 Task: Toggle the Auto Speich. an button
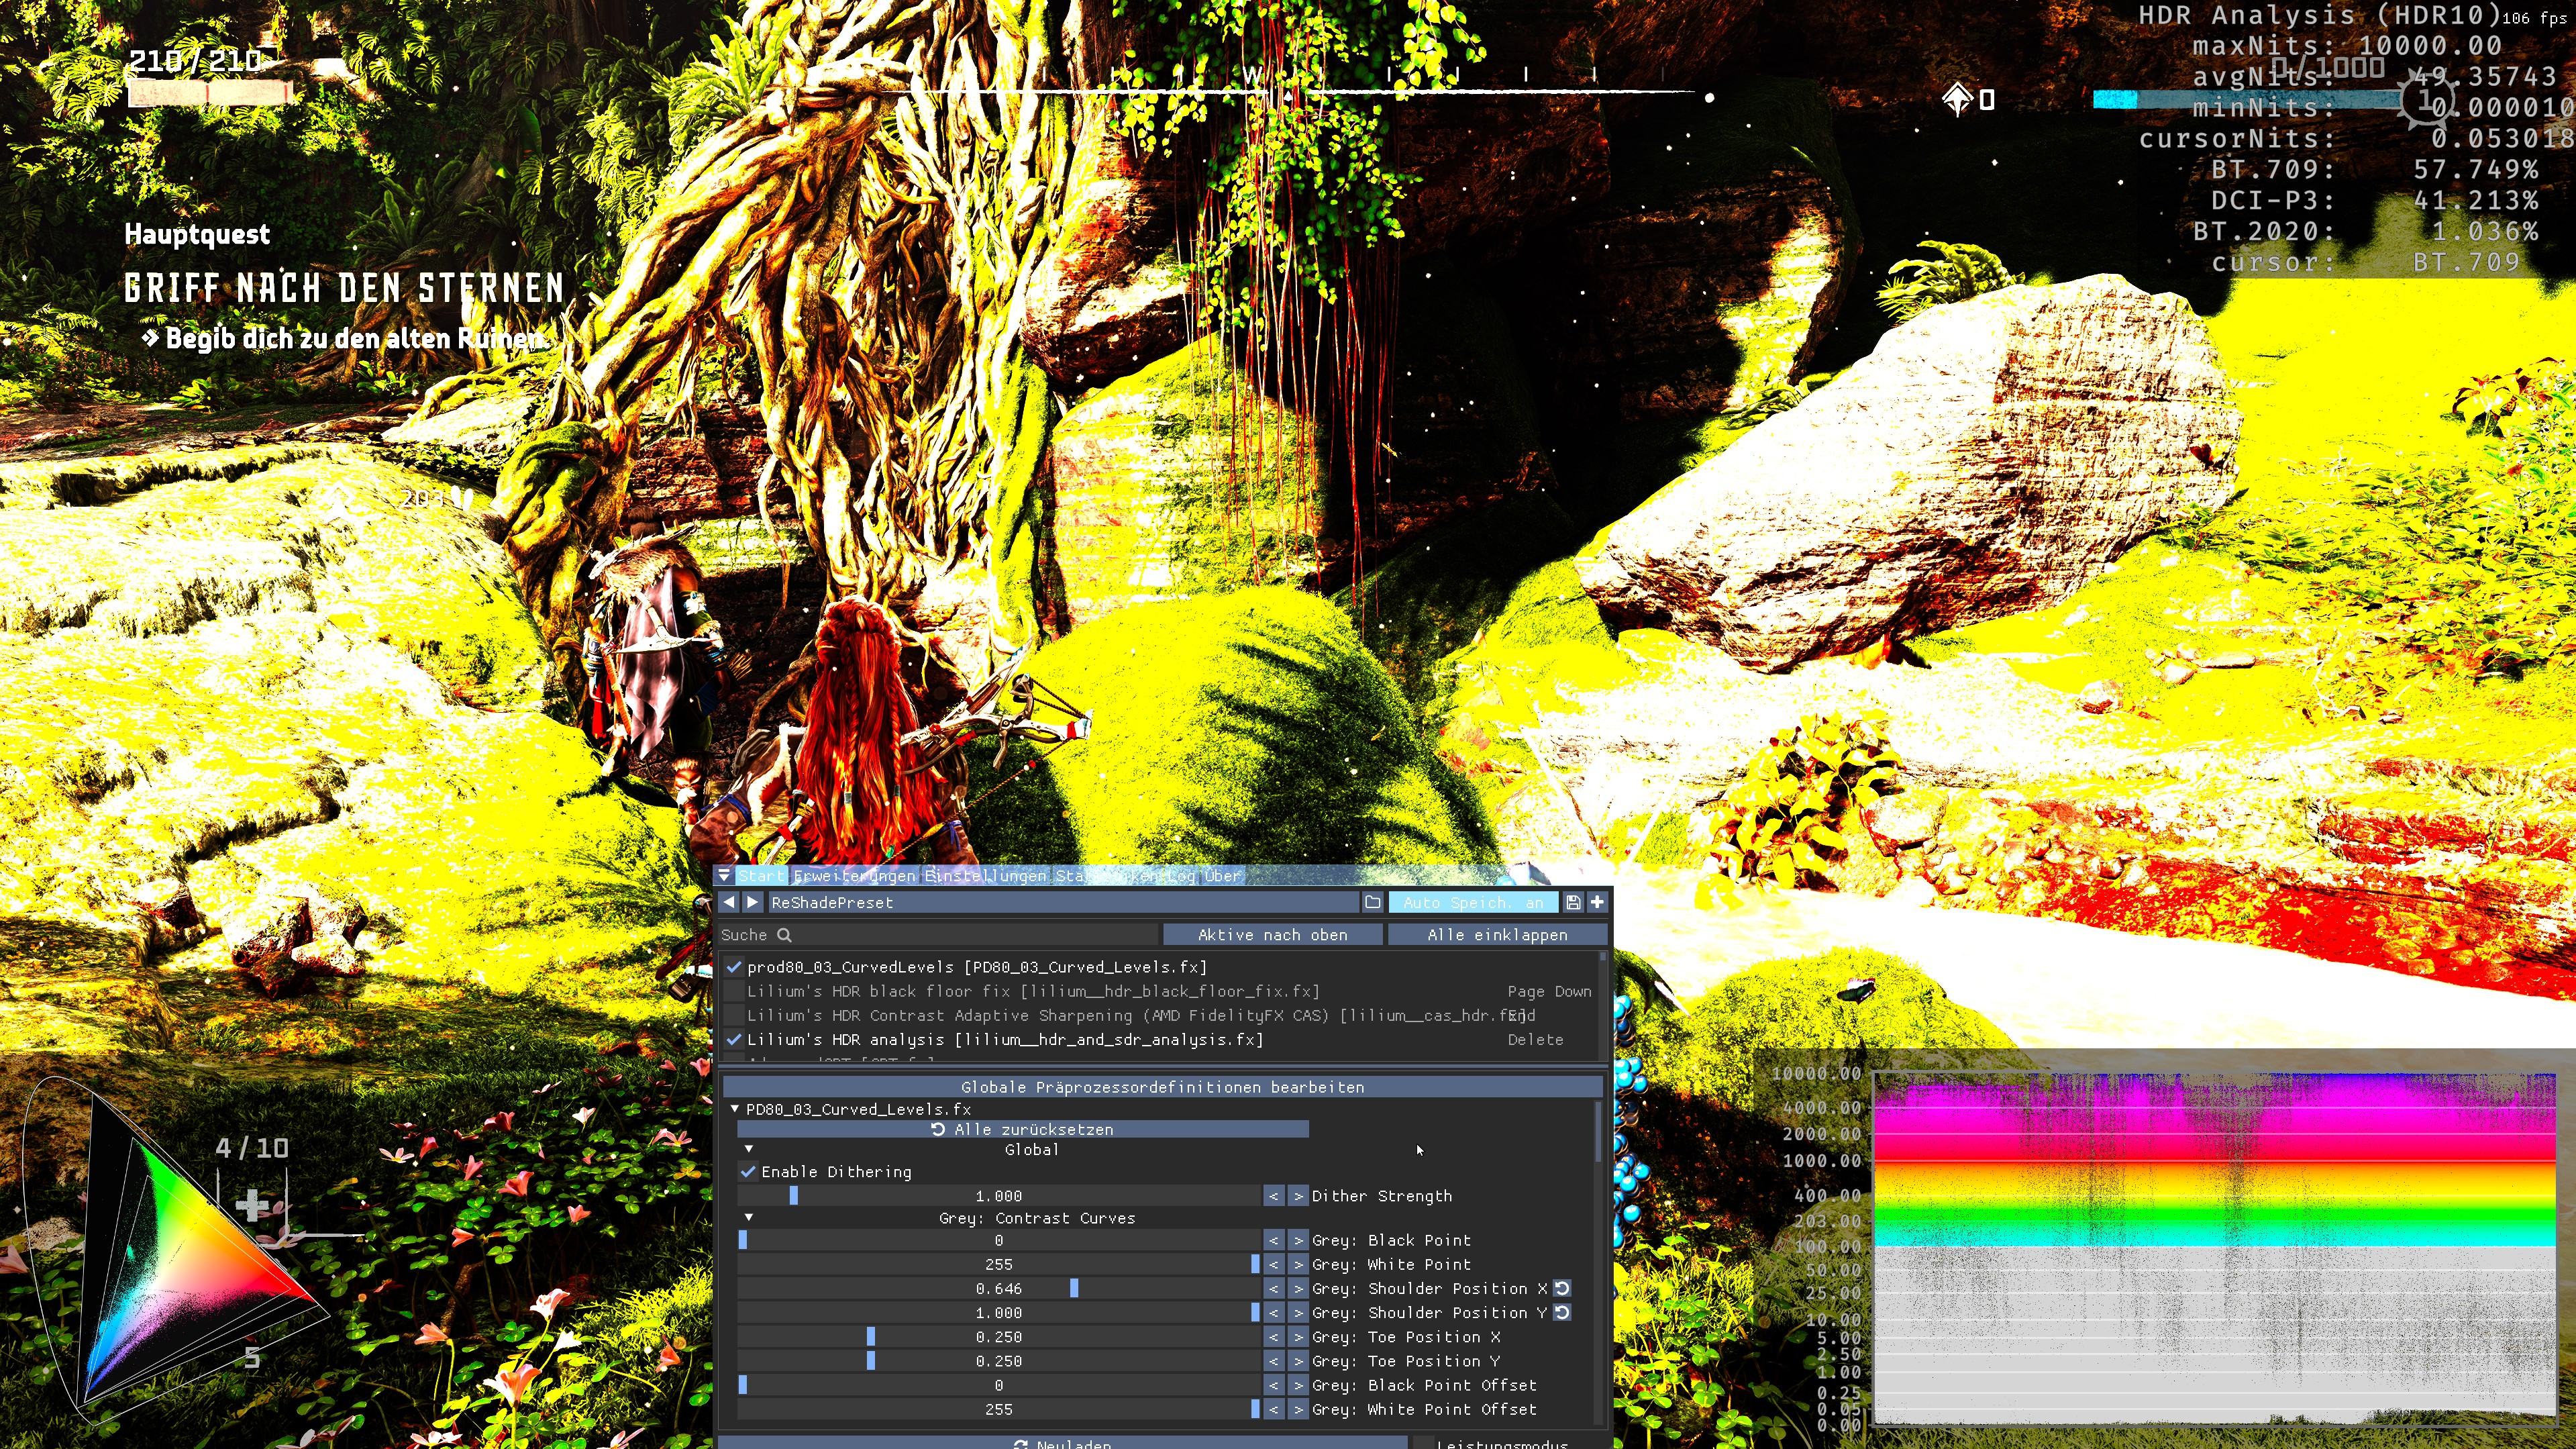[1473, 902]
